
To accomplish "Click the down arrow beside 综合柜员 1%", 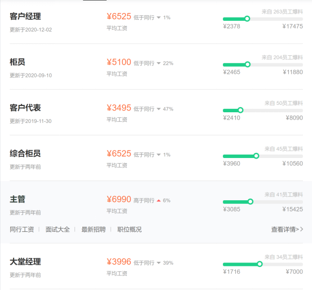I will (x=159, y=155).
